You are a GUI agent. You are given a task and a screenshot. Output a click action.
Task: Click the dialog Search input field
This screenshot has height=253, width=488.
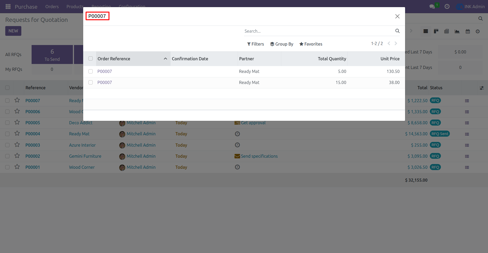(318, 31)
